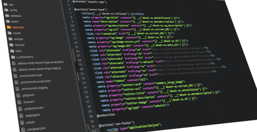Click the routes folder icon
The image size is (257, 132).
coord(10,33)
